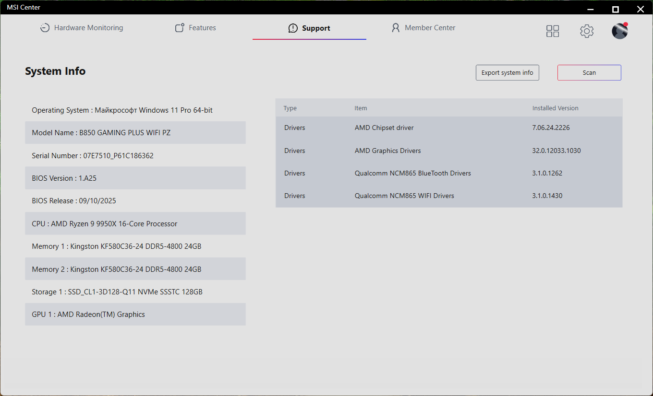Switch to Features tab
Viewport: 653px width, 396px height.
click(x=195, y=28)
